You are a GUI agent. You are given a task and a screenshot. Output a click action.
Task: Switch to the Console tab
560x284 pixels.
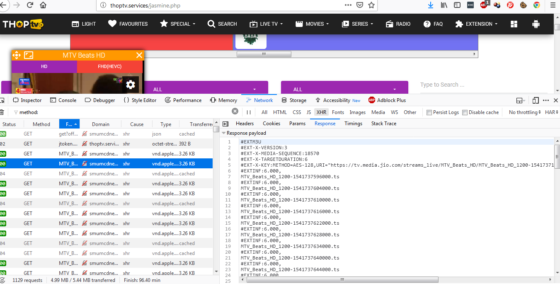coord(63,100)
